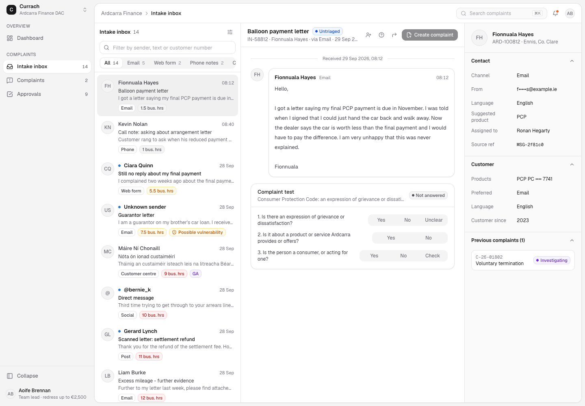585x406 pixels.
Task: Open Máire Ní Chonaill's message
Action: pyautogui.click(x=167, y=261)
